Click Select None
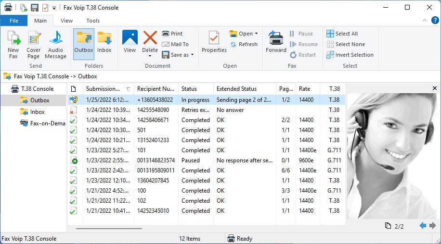 (x=346, y=44)
